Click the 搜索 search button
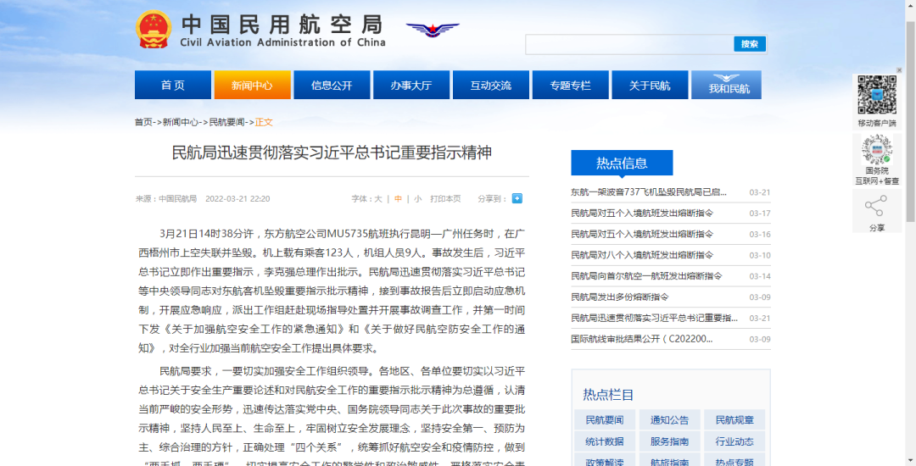This screenshot has width=916, height=466. 750,44
